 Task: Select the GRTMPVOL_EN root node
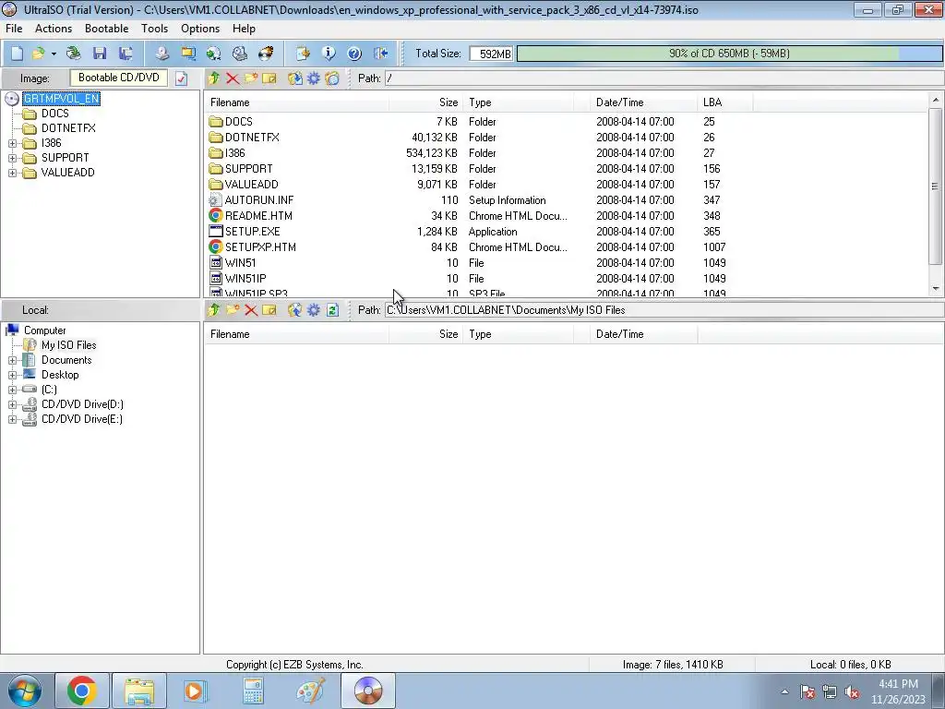point(61,98)
